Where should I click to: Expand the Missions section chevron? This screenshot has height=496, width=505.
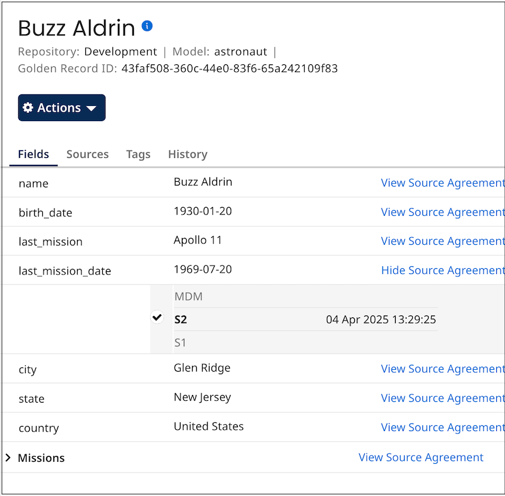8,458
